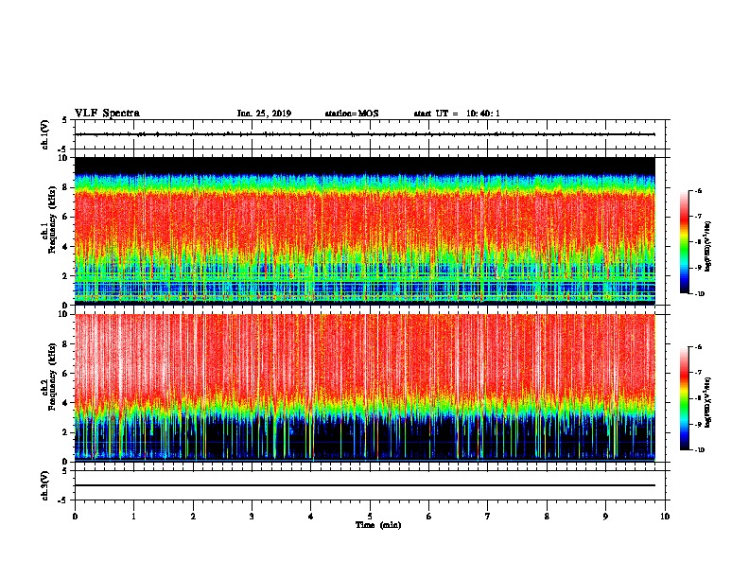Click the "4" tick on the time axis

coord(311,517)
